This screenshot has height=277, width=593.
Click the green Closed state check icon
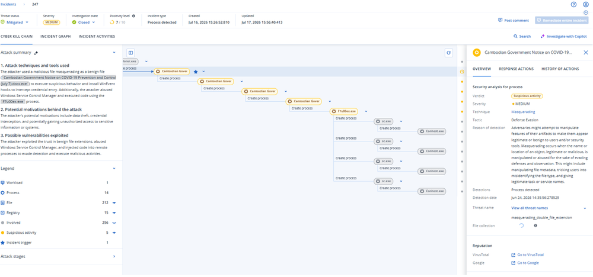point(74,22)
